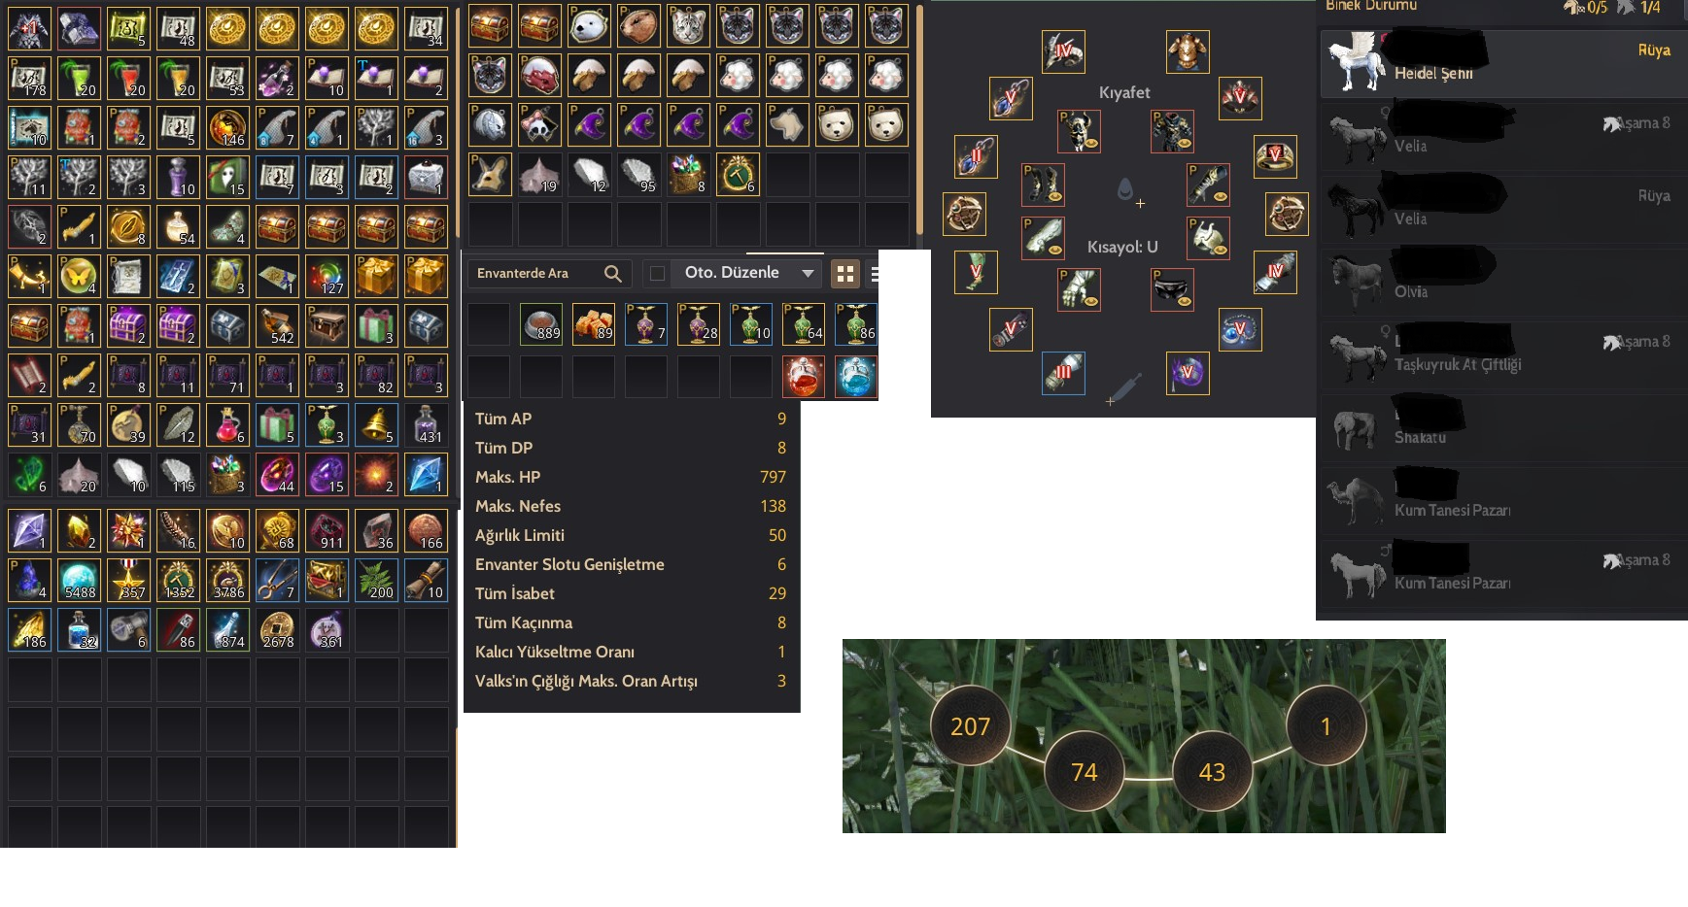Select the teal orb stacked 5488
Image resolution: width=1688 pixels, height=907 pixels.
click(x=79, y=580)
